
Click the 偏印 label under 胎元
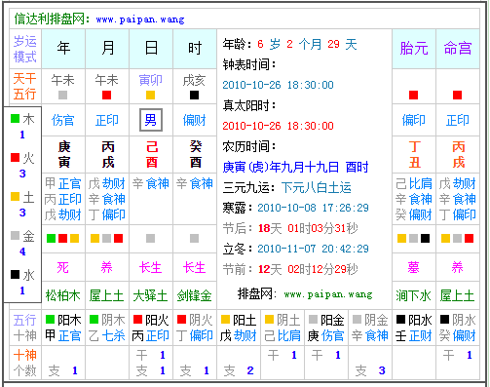point(414,120)
